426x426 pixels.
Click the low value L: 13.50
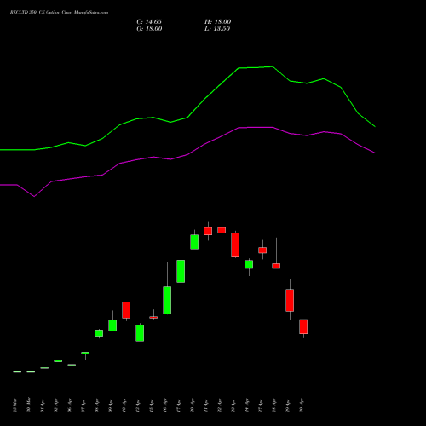[217, 29]
